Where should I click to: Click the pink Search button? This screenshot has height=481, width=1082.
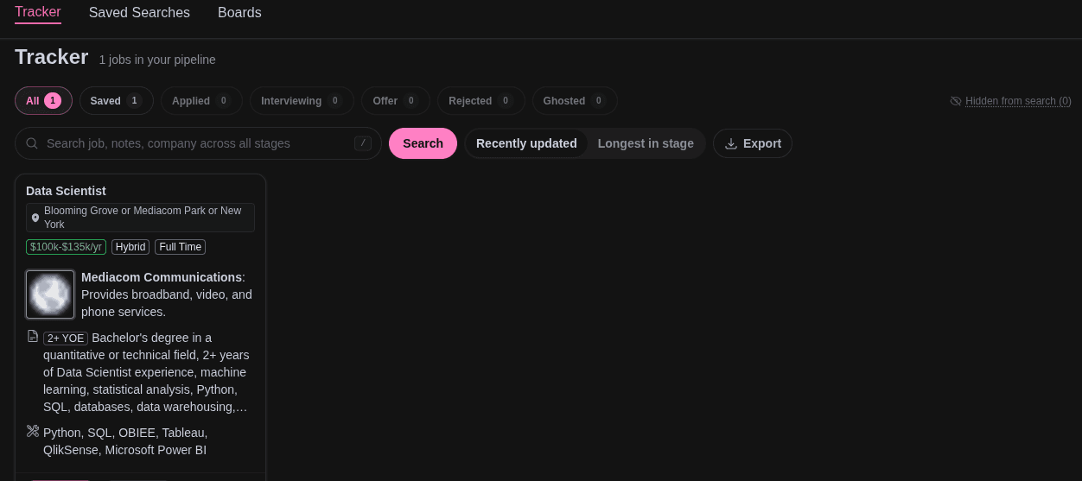coord(423,143)
